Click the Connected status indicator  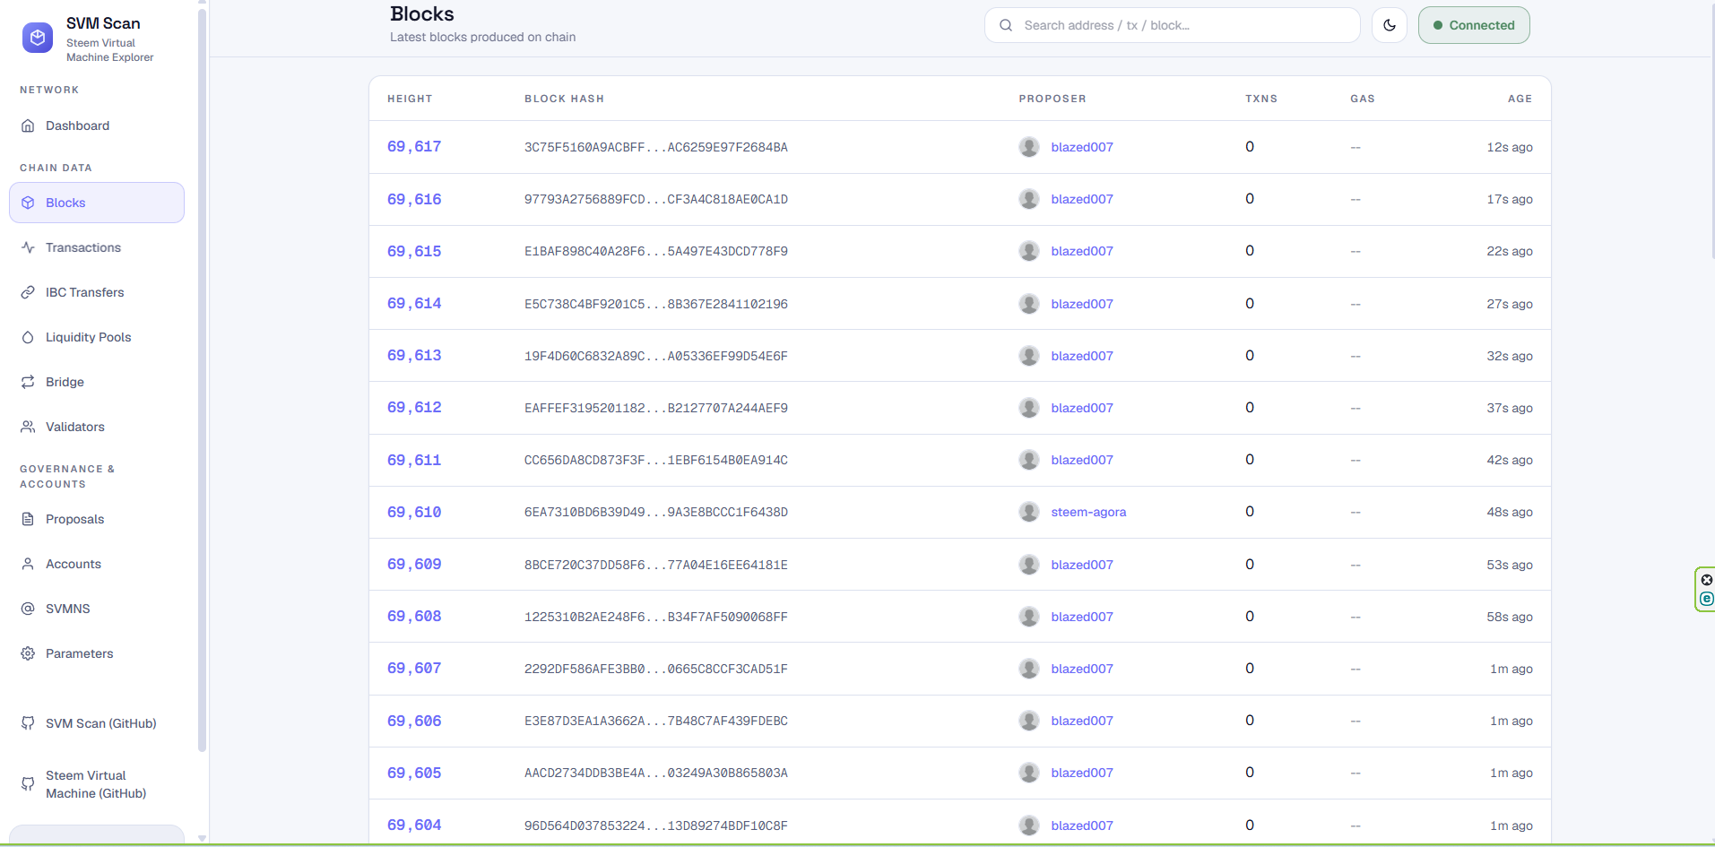point(1474,25)
